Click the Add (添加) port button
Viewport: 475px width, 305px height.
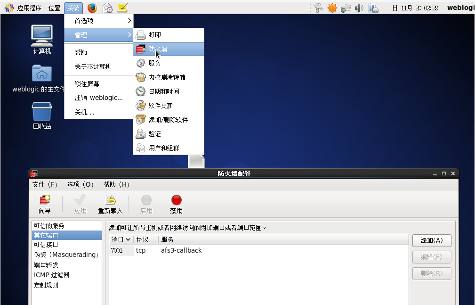(432, 240)
